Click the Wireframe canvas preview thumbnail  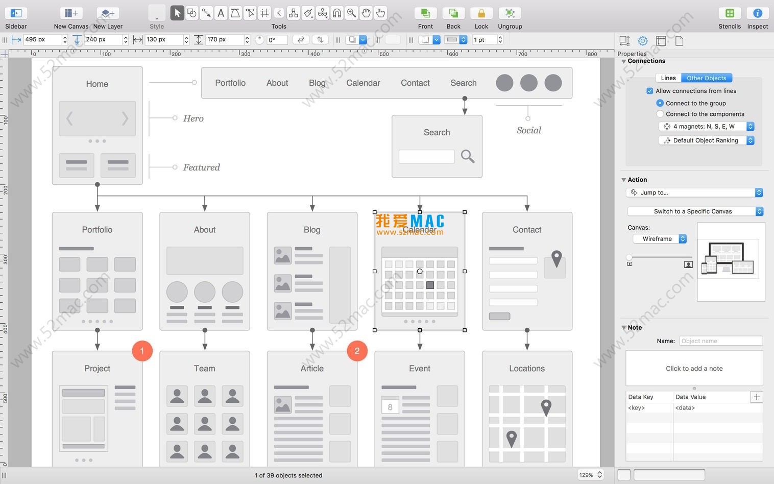click(x=731, y=261)
